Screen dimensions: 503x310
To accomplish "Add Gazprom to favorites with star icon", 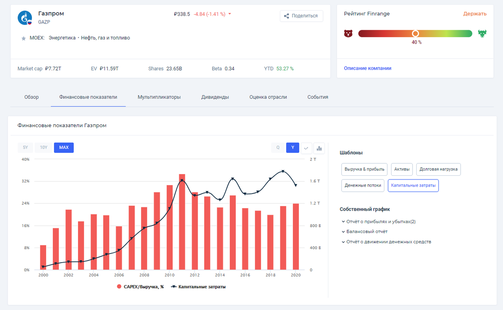I will (23, 38).
